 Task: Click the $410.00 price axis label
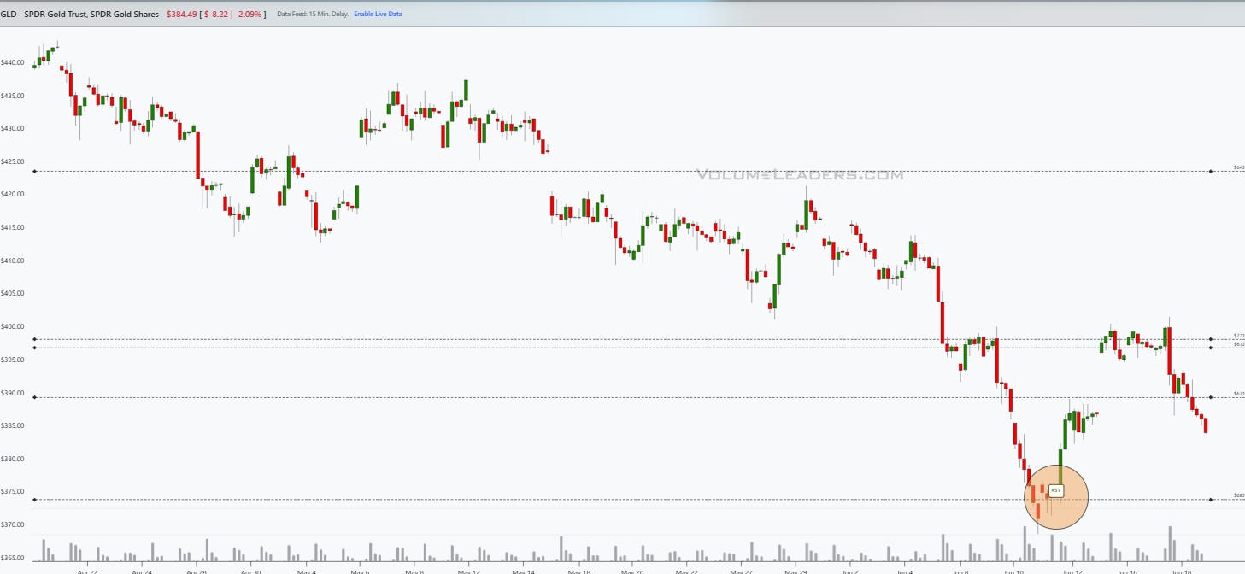click(x=12, y=261)
